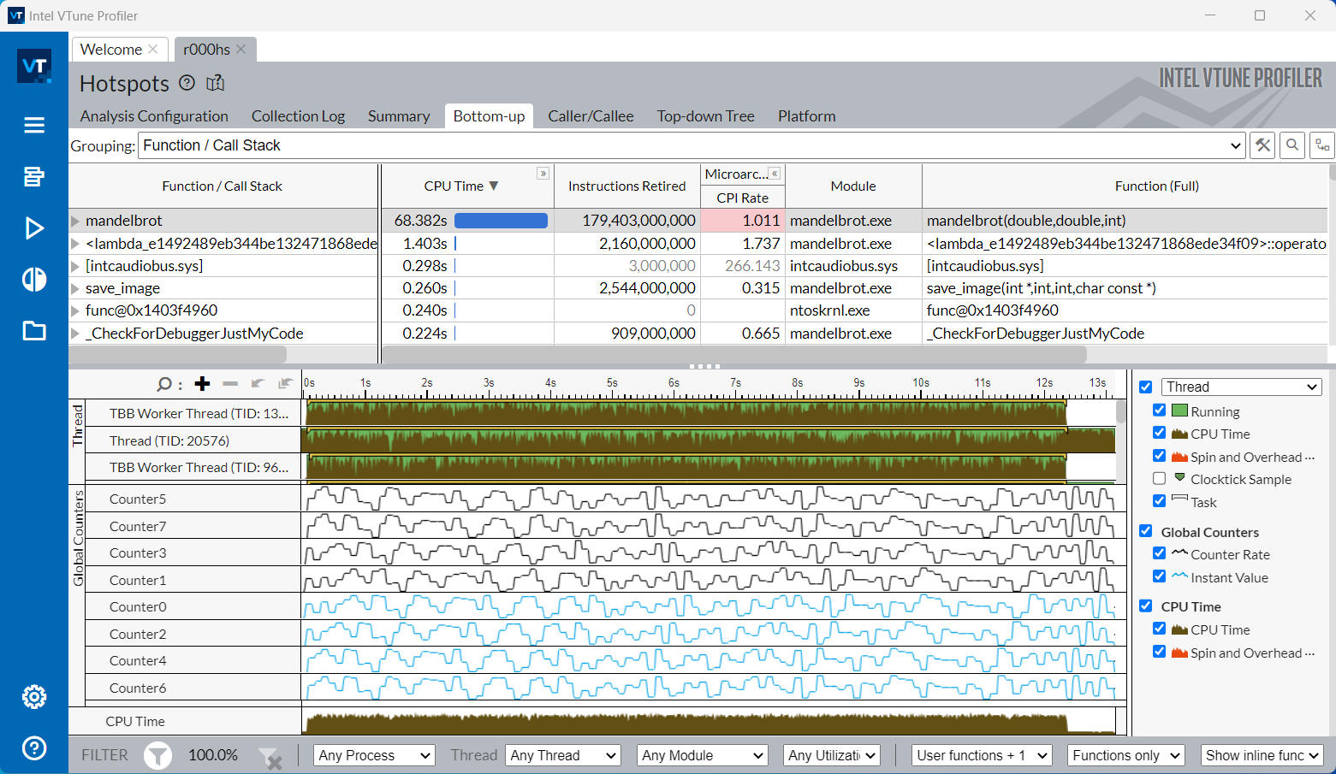
Task: Click the folder icon in the sidebar
Action: tap(34, 331)
